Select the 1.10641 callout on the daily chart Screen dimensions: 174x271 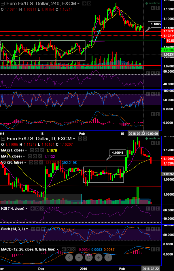118,153
